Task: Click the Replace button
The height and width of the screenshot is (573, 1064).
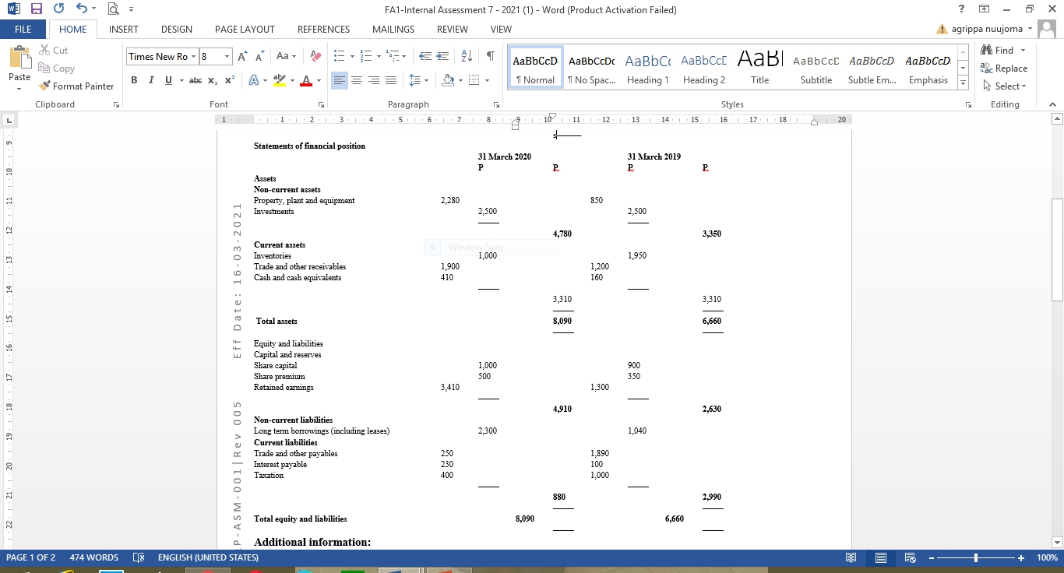Action: coord(1004,68)
